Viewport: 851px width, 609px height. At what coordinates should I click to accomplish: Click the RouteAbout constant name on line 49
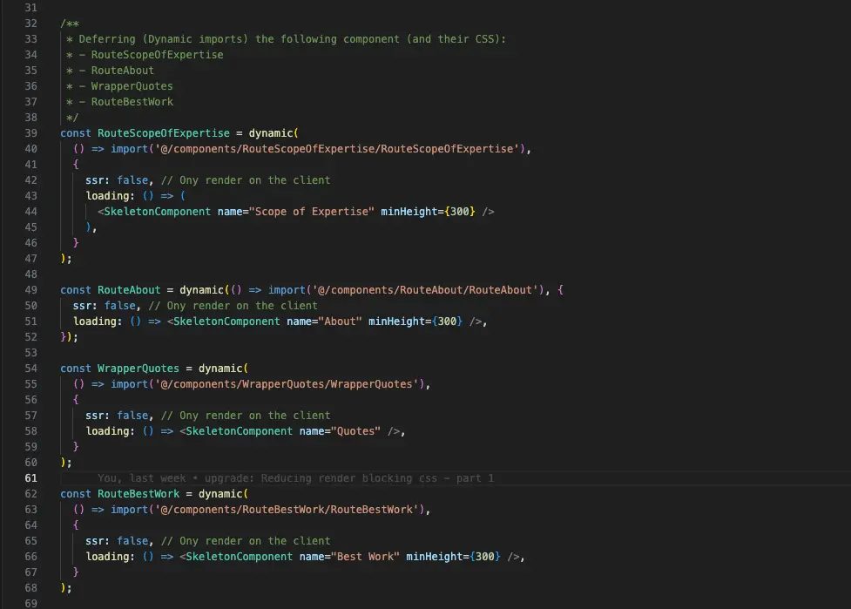click(x=129, y=290)
